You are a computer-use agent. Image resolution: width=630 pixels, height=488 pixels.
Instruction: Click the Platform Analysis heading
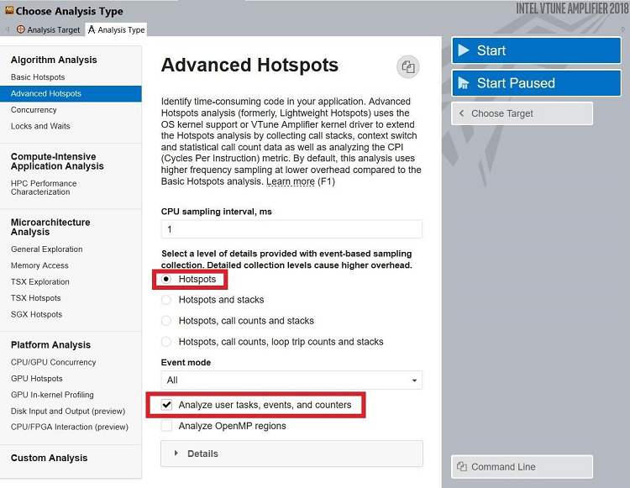coord(50,345)
